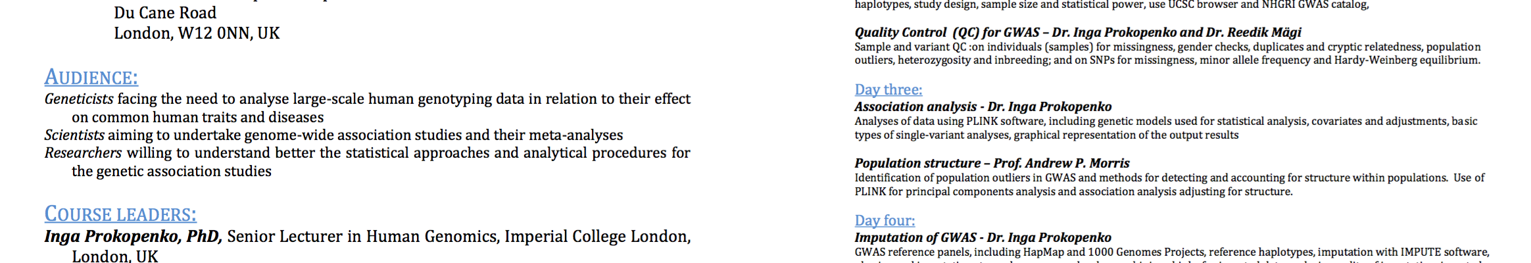
Task: Click the Du Cane Road address line
Action: click(165, 12)
